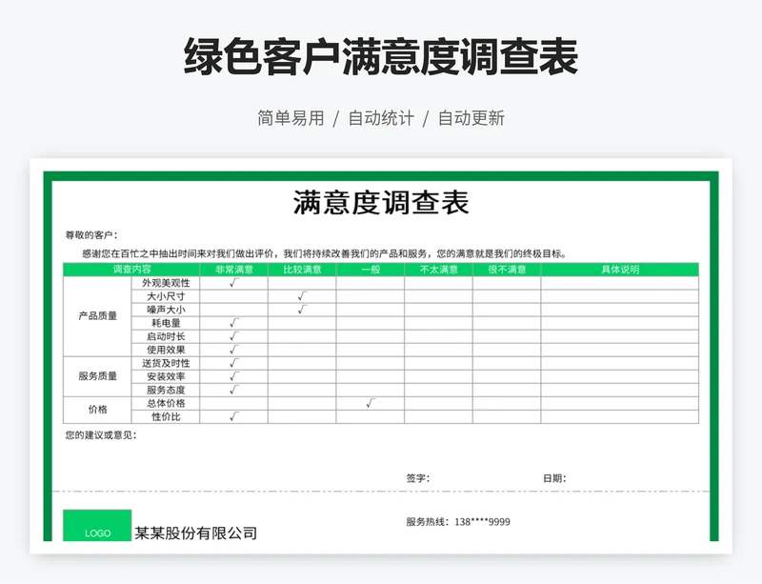Select the checkmark for 总体价格 under 一般
Viewport: 762px width, 584px height.
[370, 403]
